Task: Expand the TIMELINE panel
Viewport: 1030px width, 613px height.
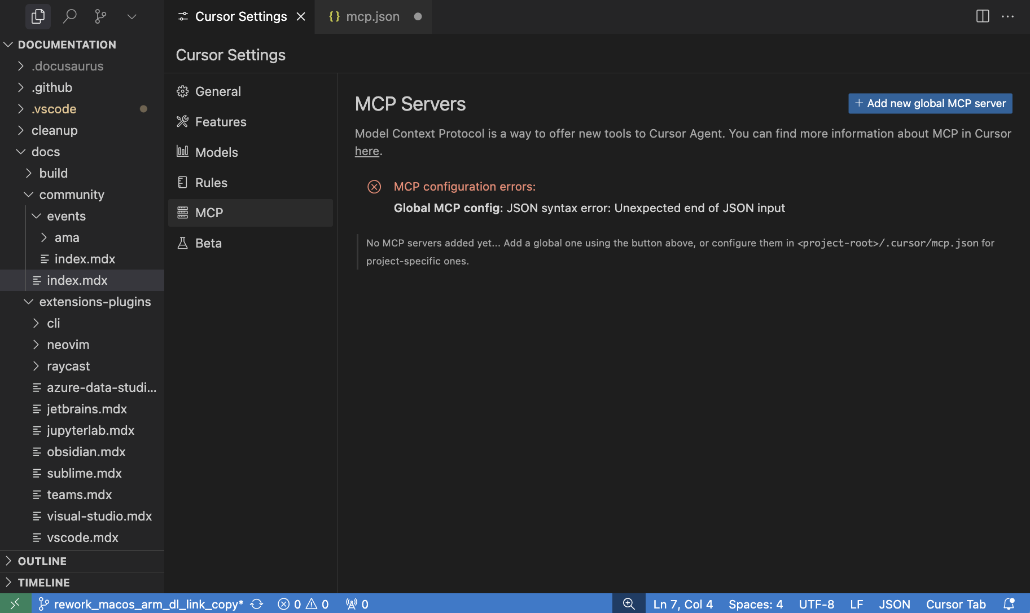Action: [82, 583]
